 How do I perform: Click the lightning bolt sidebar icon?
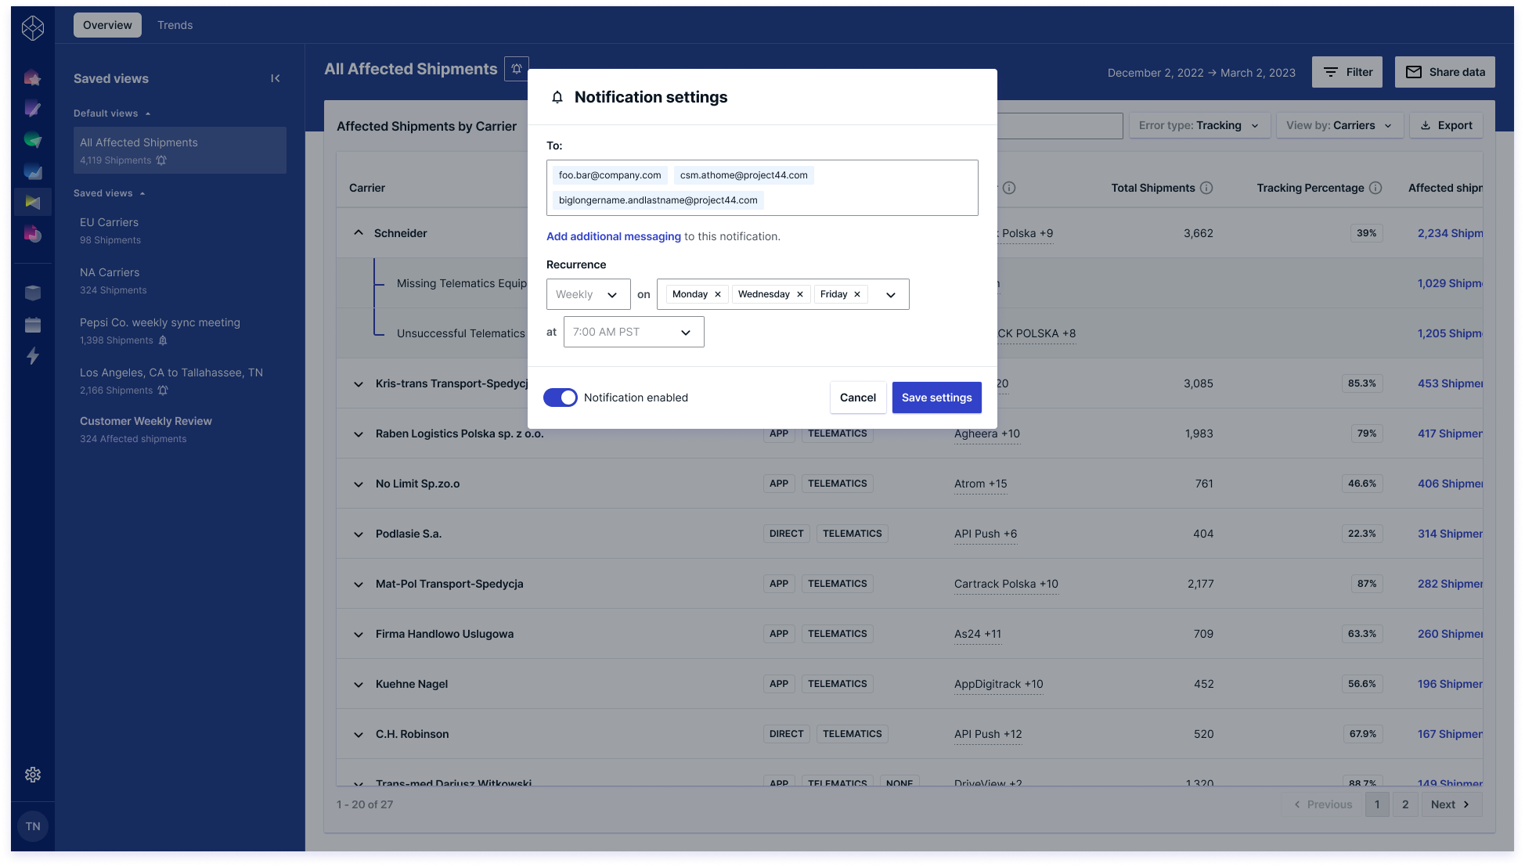pos(33,356)
